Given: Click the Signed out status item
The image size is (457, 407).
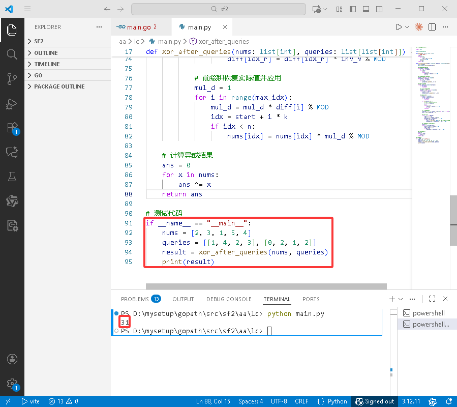Looking at the screenshot, I should coord(375,401).
